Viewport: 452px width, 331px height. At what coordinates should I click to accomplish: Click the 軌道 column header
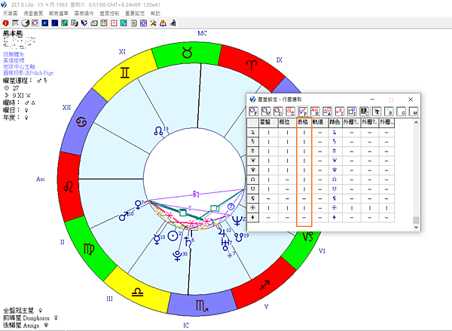pyautogui.click(x=320, y=123)
